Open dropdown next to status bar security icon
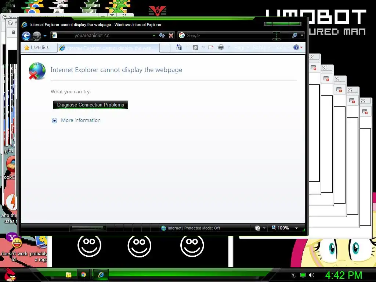 click(x=264, y=228)
